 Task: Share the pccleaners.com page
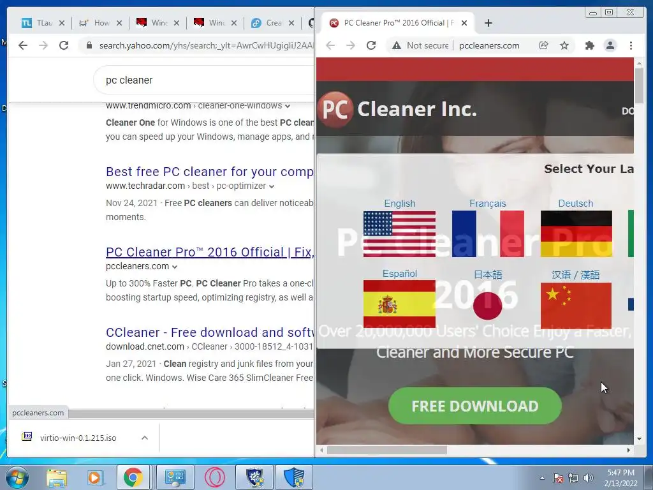pyautogui.click(x=543, y=45)
